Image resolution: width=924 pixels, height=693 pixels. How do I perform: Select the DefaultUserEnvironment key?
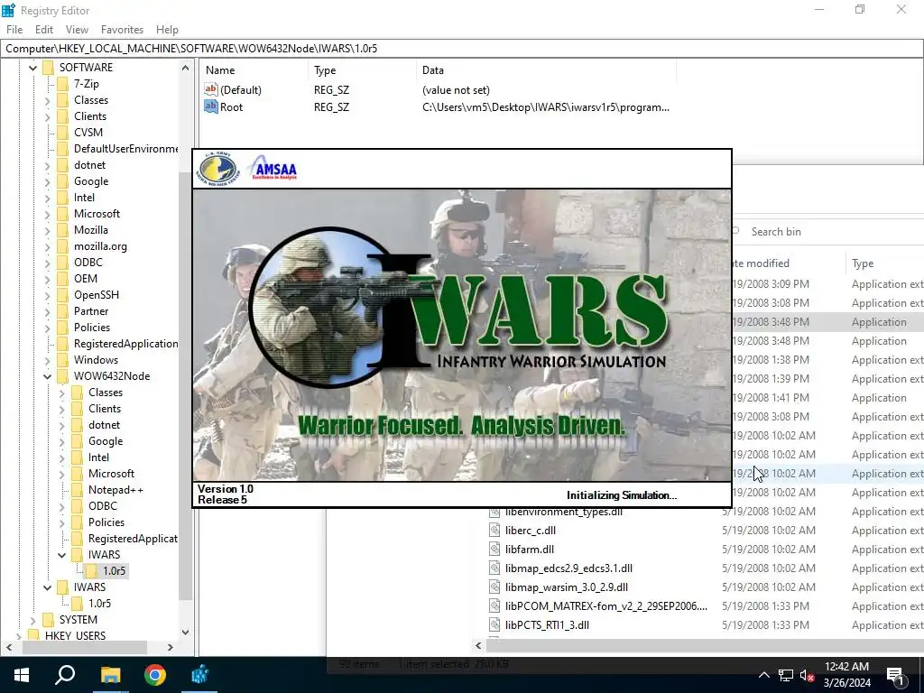(x=125, y=149)
